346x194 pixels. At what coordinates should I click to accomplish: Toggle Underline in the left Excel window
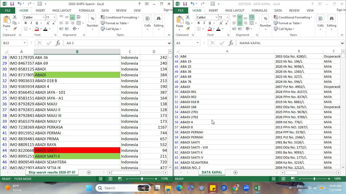[37, 23]
